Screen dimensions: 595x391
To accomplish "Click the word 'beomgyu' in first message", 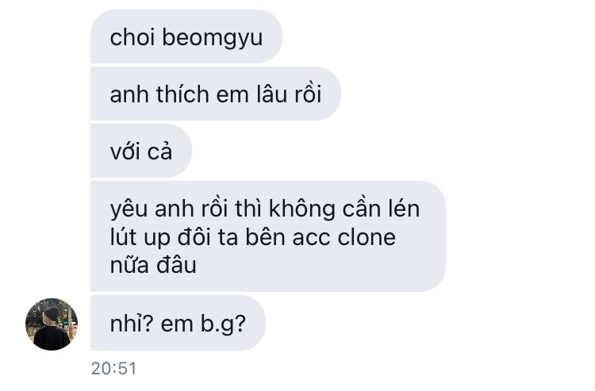I will click(x=213, y=39).
